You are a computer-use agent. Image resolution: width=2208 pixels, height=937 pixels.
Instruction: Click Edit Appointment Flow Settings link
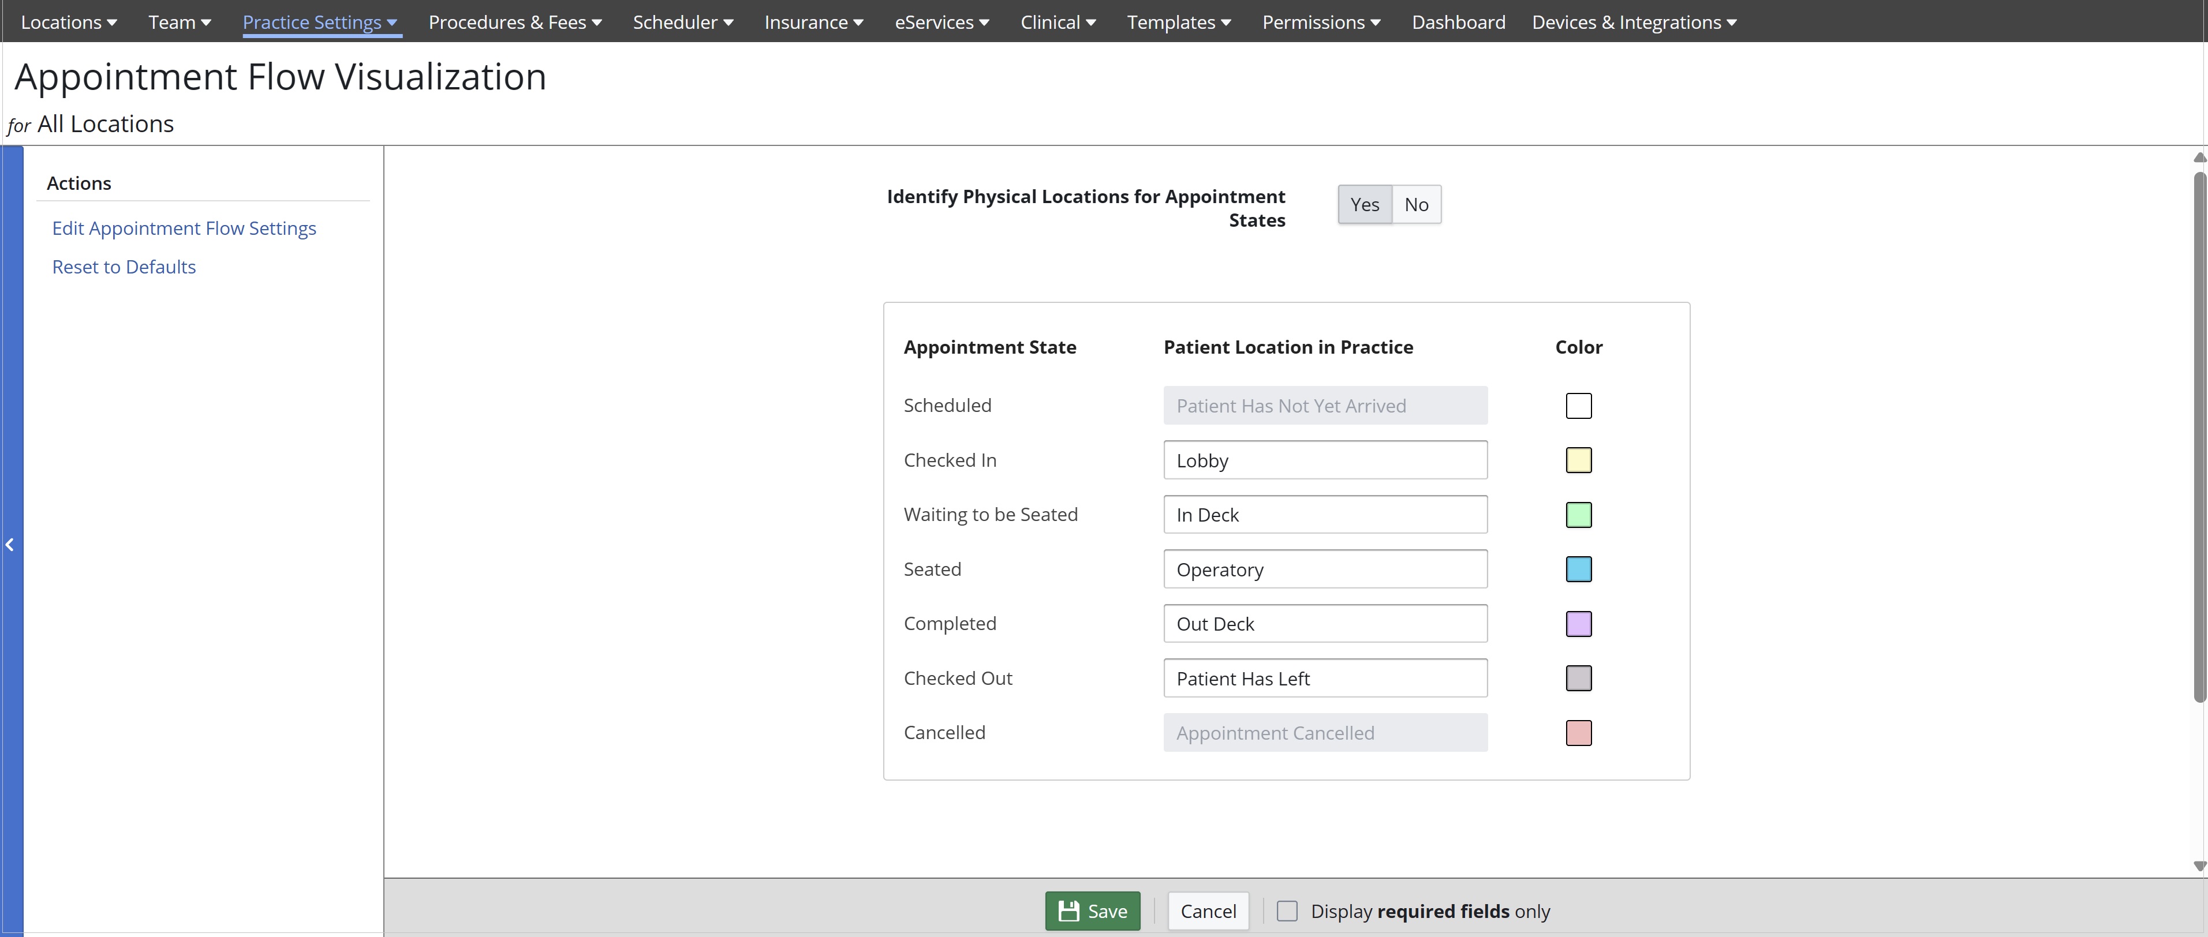pos(184,228)
